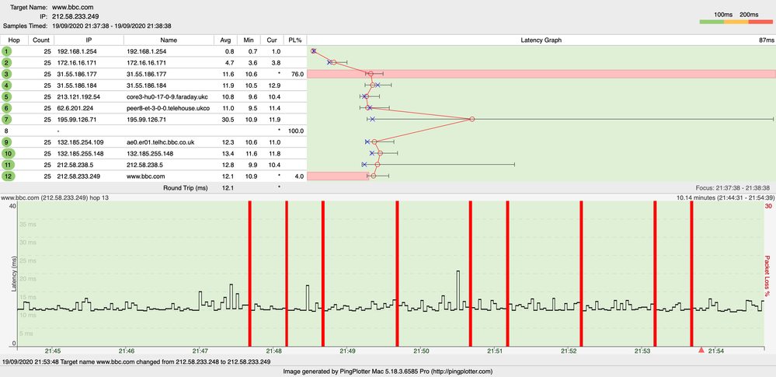Sort by the Avg column header
The image size is (776, 377).
226,39
